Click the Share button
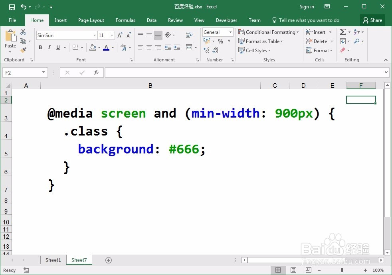The width and height of the screenshot is (392, 275). (x=372, y=20)
